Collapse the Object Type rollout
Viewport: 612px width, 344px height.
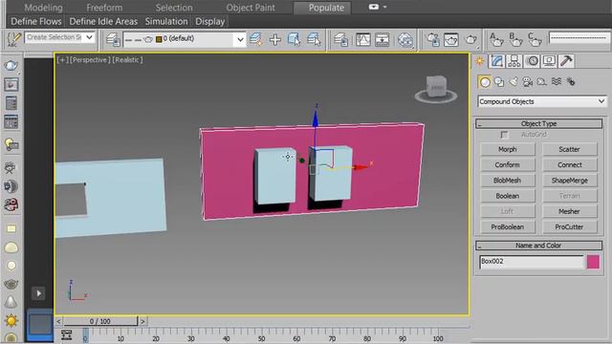click(x=538, y=123)
